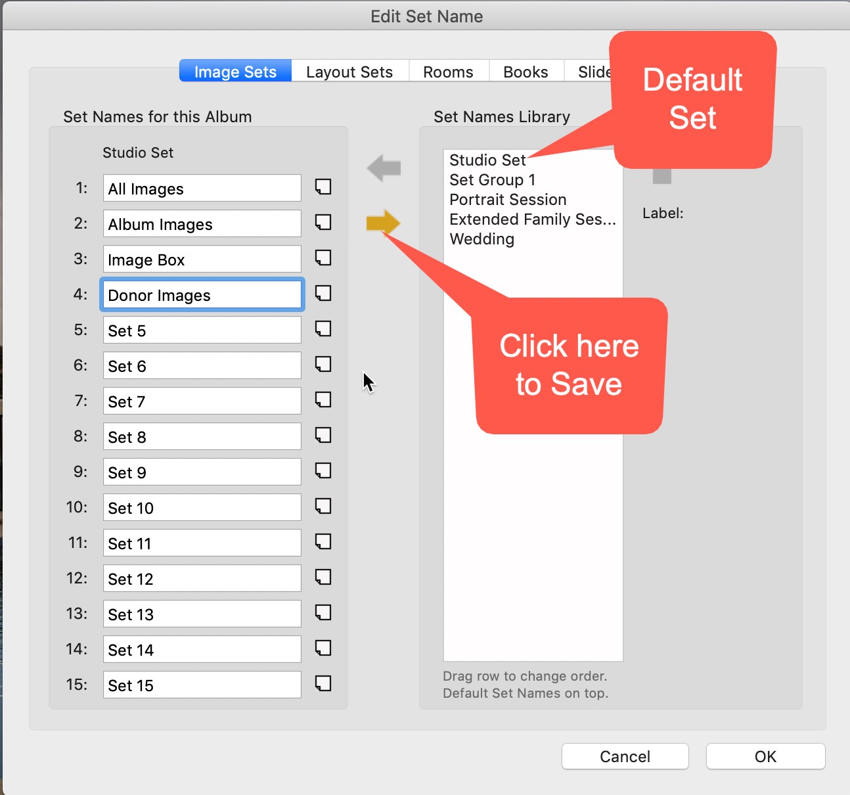
Task: Click the gray left arrow to load set names
Action: (x=384, y=168)
